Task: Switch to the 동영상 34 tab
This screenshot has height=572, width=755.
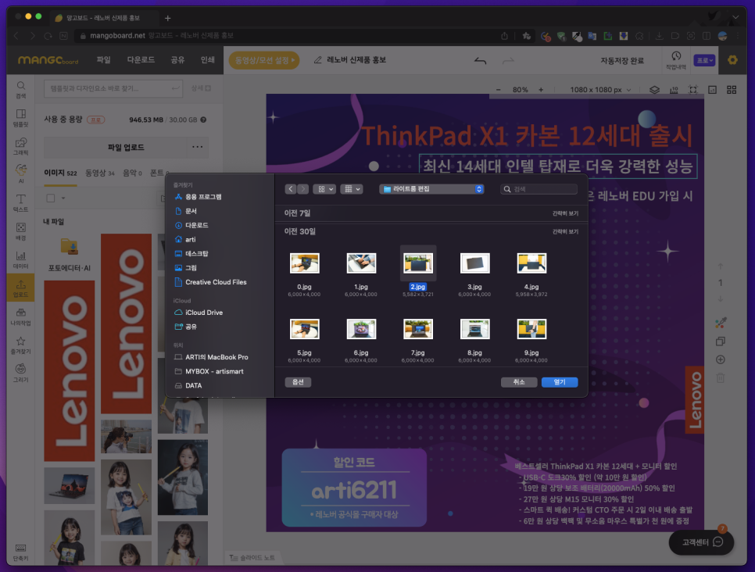Action: [100, 173]
